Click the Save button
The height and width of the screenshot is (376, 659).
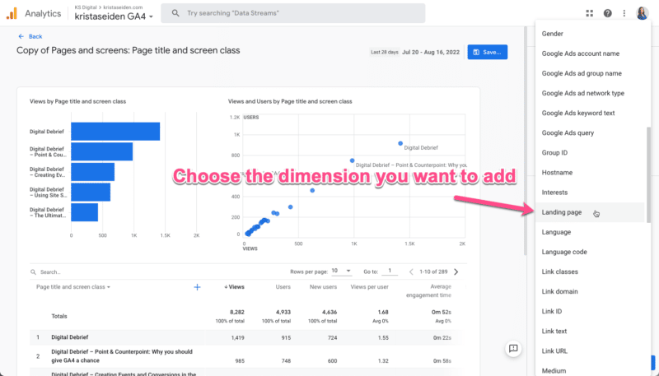[487, 52]
